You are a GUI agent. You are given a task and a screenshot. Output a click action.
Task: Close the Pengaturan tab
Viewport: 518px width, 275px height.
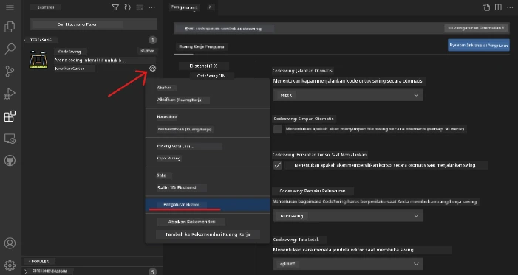[x=210, y=7]
